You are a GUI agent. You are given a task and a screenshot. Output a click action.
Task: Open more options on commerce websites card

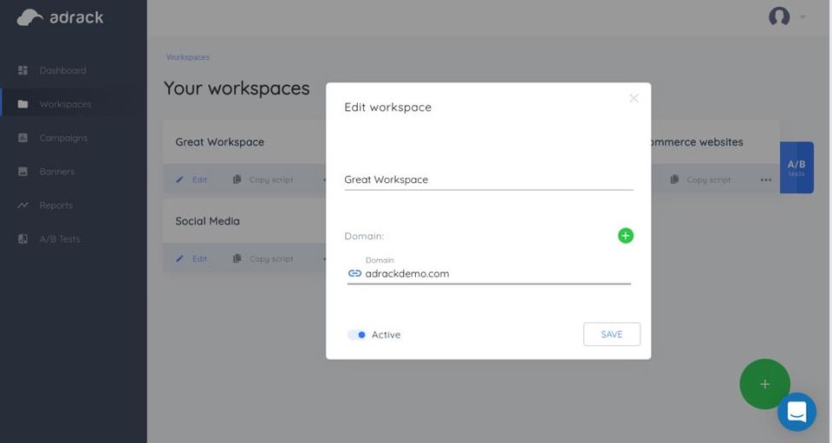765,179
